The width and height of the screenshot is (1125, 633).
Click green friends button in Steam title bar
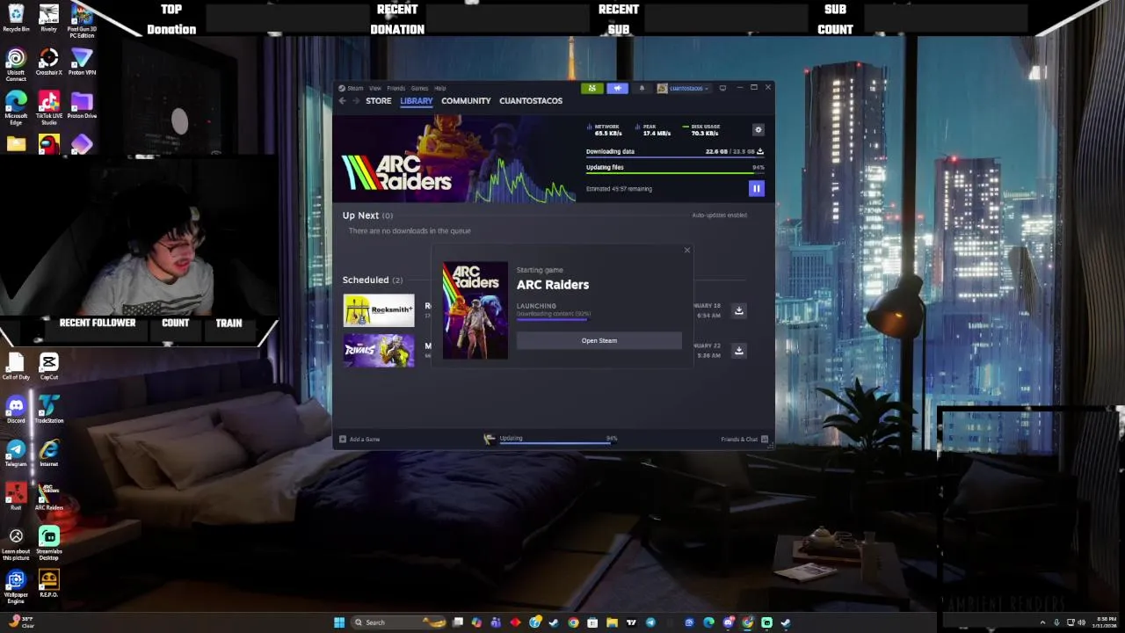click(592, 88)
